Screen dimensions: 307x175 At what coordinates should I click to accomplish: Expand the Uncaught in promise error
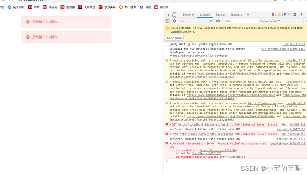170,144
